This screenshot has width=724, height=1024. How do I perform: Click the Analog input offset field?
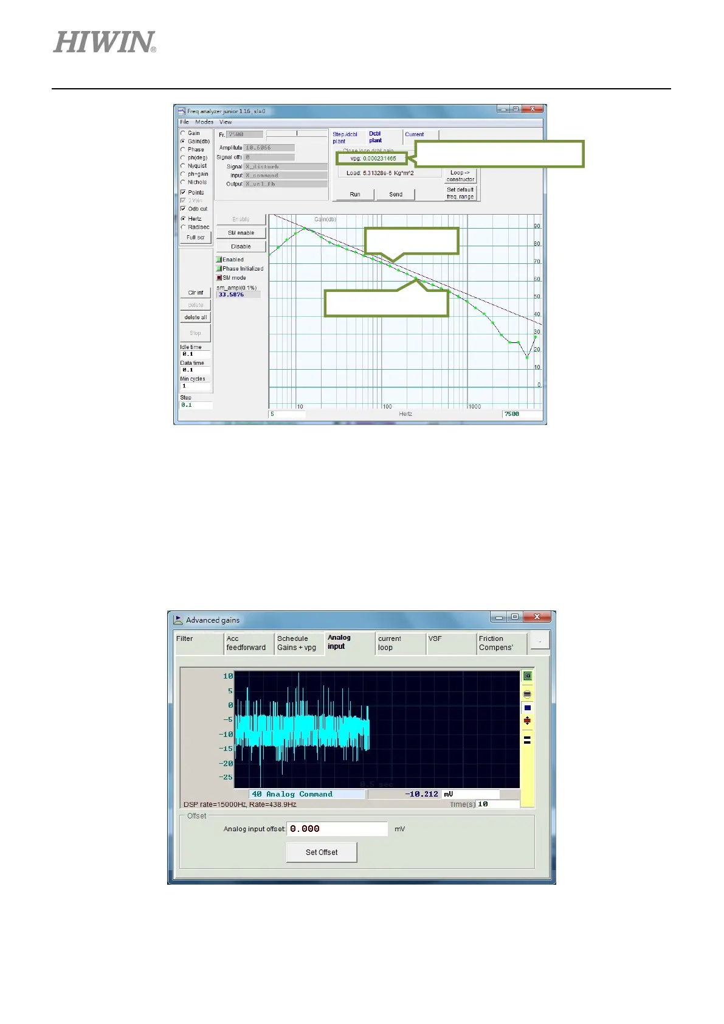click(x=337, y=829)
